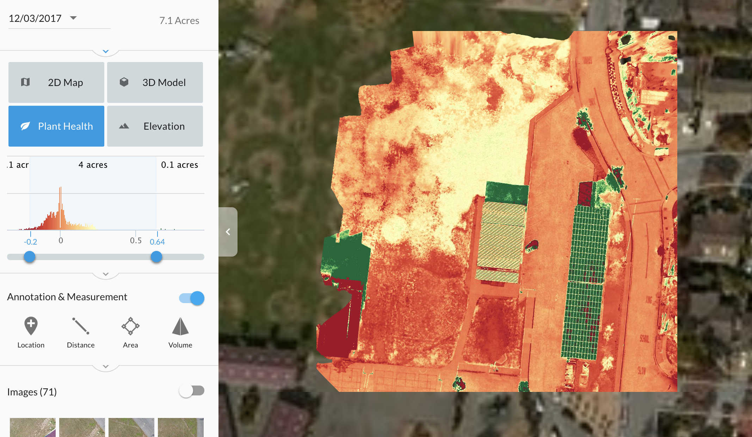The height and width of the screenshot is (437, 752).
Task: Collapse the sidebar with left arrow handle
Action: (x=228, y=232)
